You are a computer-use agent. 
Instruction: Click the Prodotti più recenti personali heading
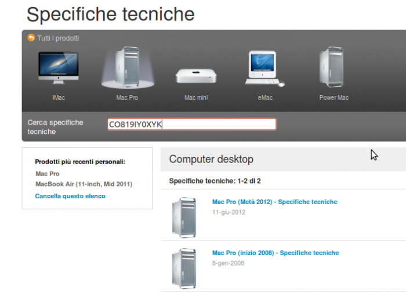click(x=80, y=162)
